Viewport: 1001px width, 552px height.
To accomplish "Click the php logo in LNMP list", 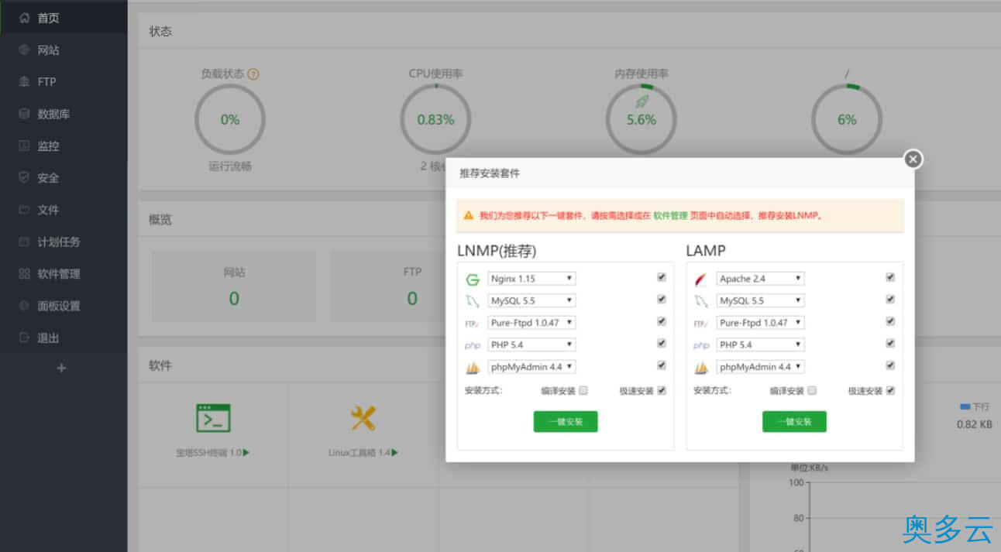I will click(473, 345).
